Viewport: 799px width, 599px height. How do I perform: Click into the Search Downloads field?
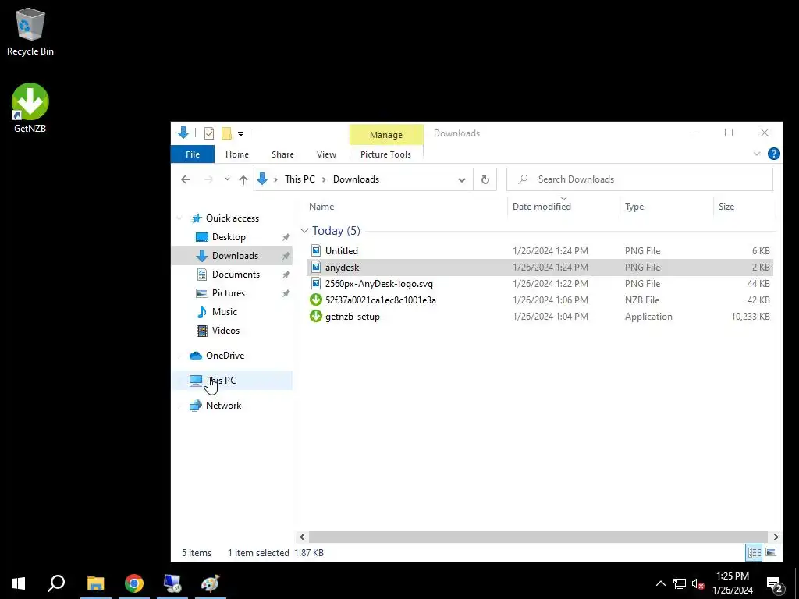(x=640, y=179)
